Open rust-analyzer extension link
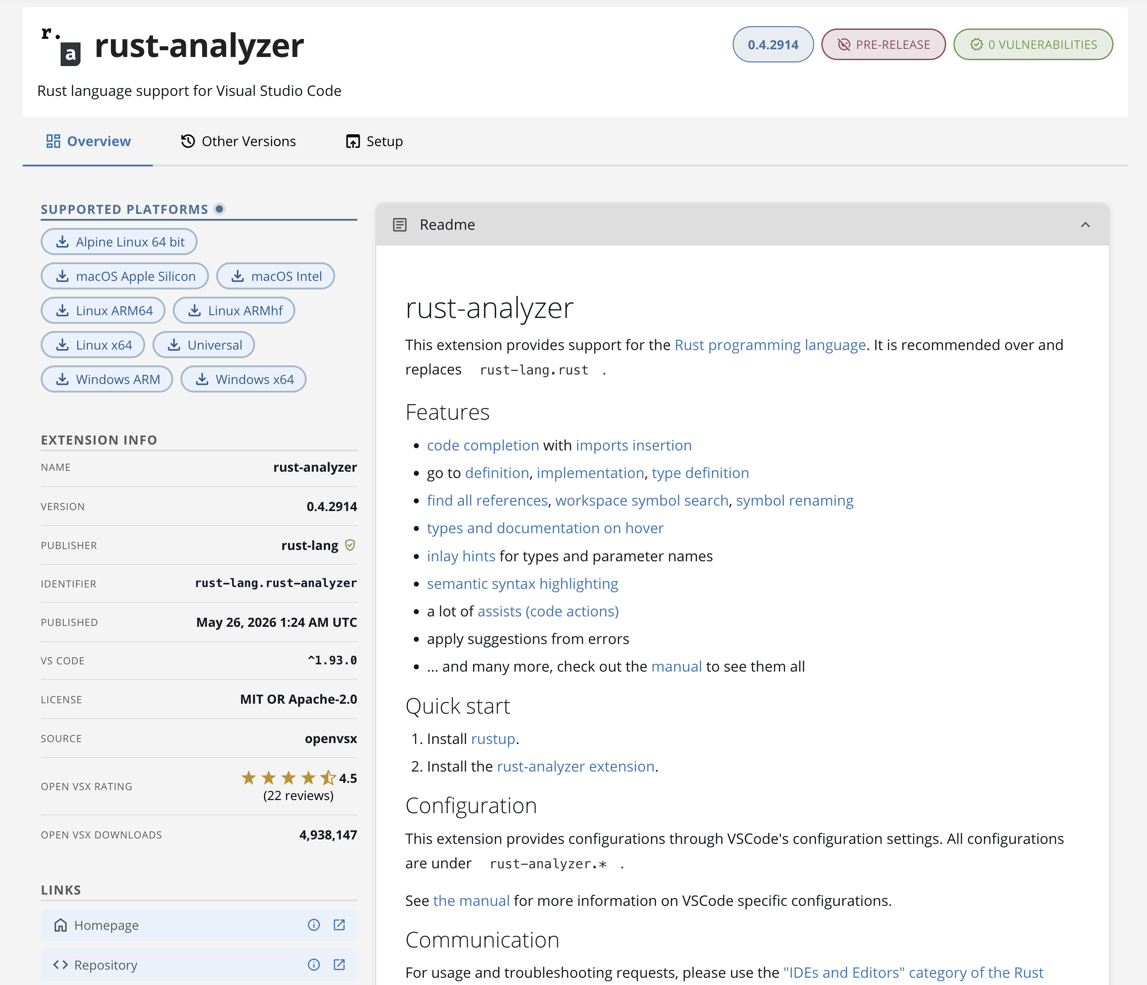This screenshot has height=985, width=1147. tap(576, 767)
